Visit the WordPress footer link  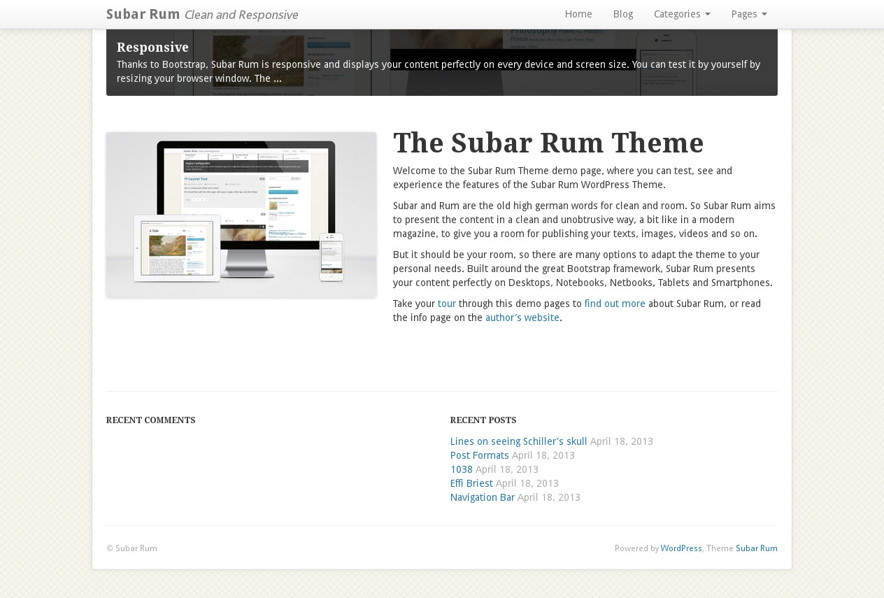point(681,548)
